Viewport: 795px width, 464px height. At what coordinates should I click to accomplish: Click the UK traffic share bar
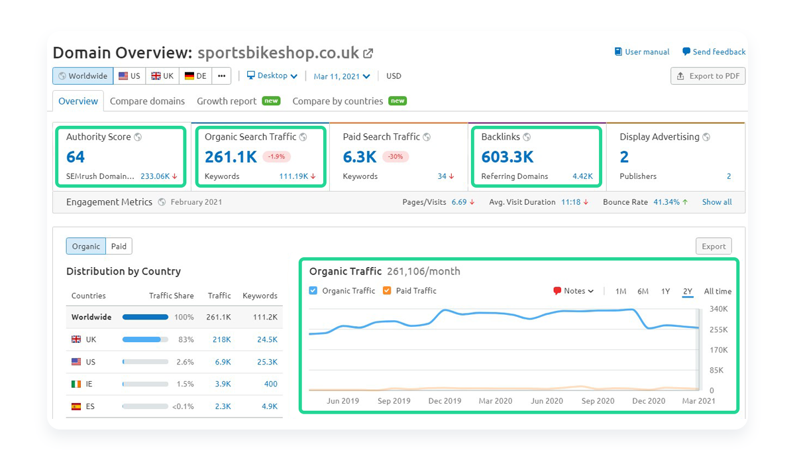145,339
